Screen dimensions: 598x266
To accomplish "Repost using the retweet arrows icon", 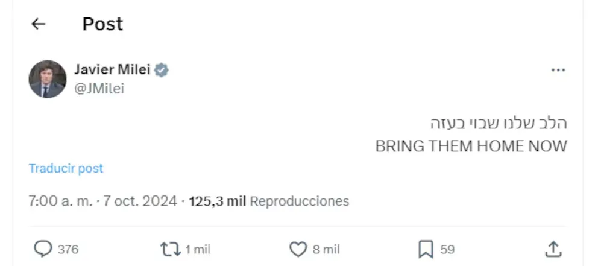I will pyautogui.click(x=171, y=249).
